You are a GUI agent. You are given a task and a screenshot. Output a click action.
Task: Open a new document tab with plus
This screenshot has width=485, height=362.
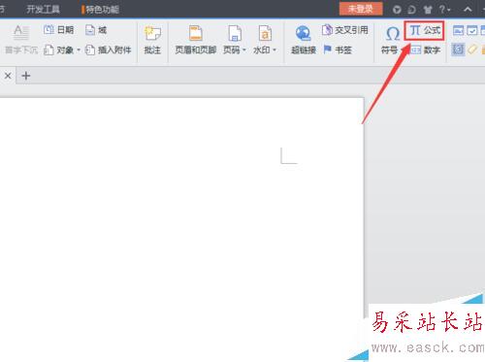click(x=26, y=76)
